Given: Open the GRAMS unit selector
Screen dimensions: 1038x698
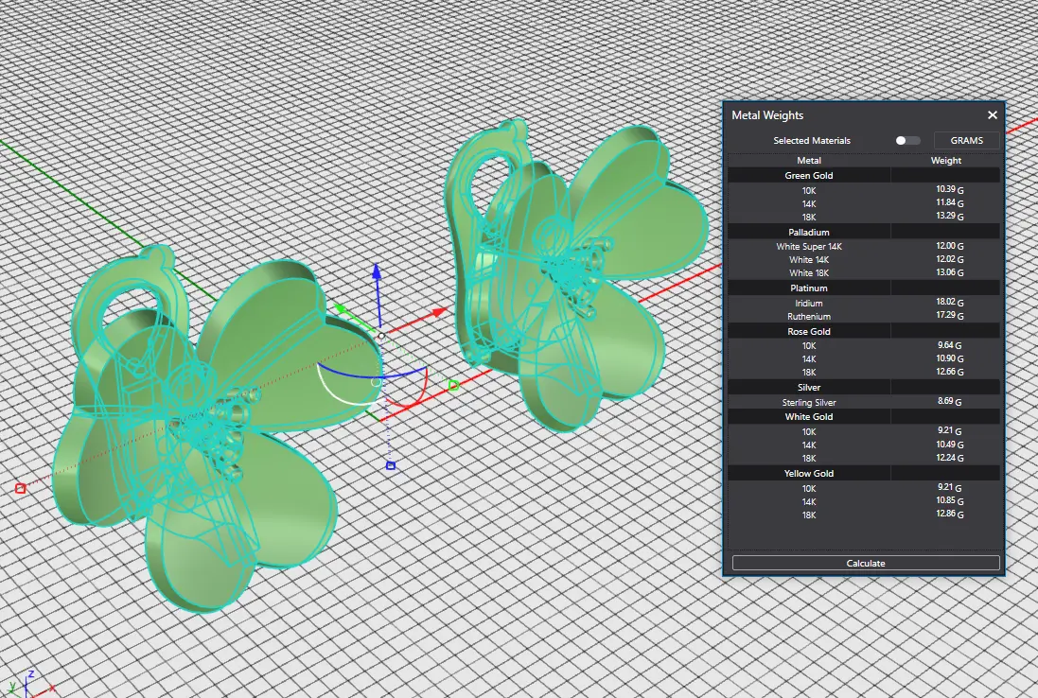Looking at the screenshot, I should (x=966, y=141).
